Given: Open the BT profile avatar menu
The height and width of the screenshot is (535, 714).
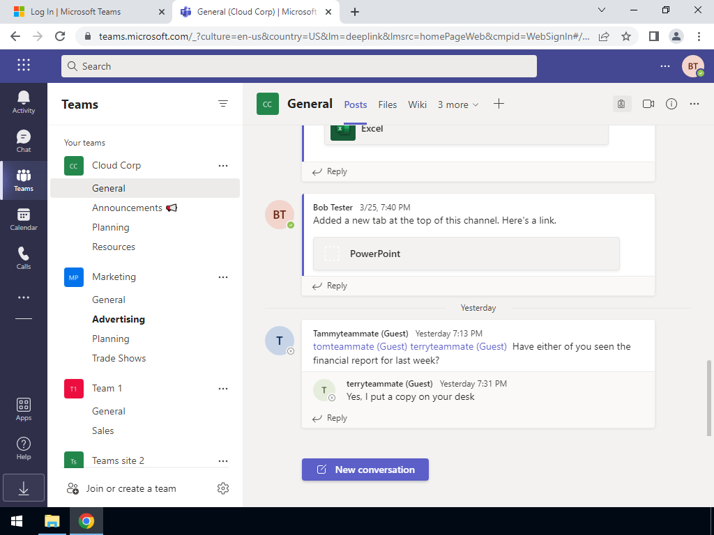Looking at the screenshot, I should click(692, 66).
